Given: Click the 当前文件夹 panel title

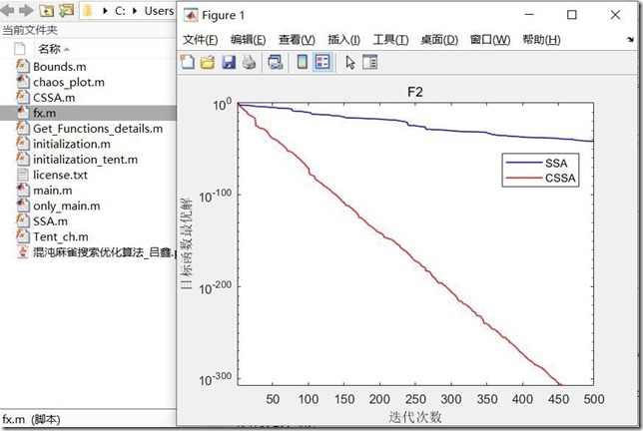Looking at the screenshot, I should (30, 30).
